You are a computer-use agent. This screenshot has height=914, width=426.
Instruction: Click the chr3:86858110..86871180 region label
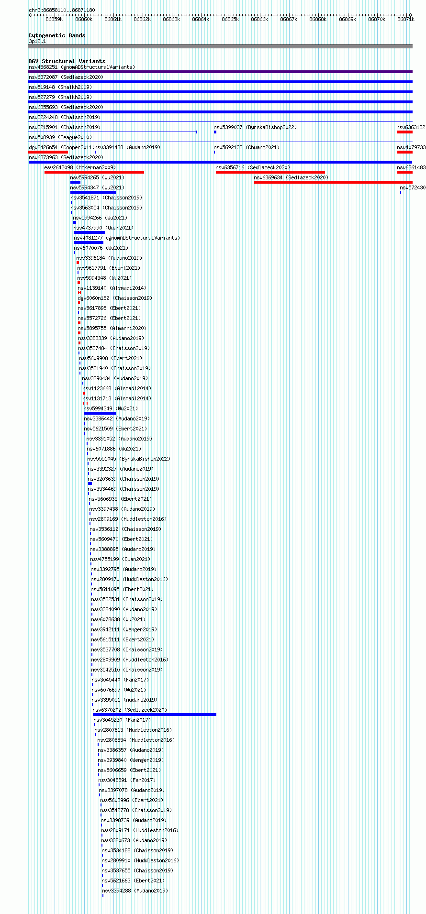pyautogui.click(x=62, y=10)
